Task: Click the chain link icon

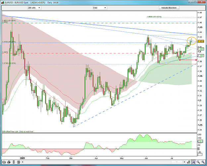Action: click(x=14, y=162)
